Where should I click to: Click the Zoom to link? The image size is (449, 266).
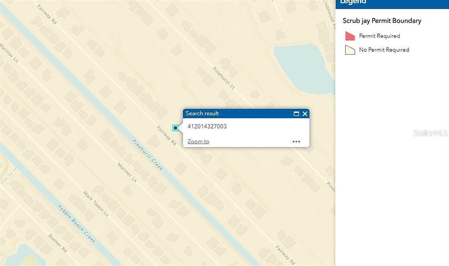(198, 141)
